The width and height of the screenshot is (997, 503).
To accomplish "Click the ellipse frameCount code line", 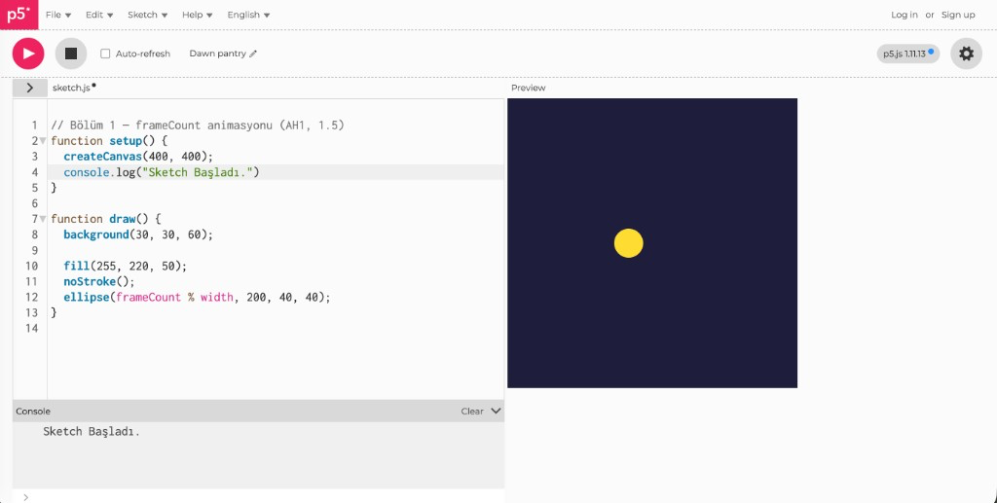I will coord(197,297).
